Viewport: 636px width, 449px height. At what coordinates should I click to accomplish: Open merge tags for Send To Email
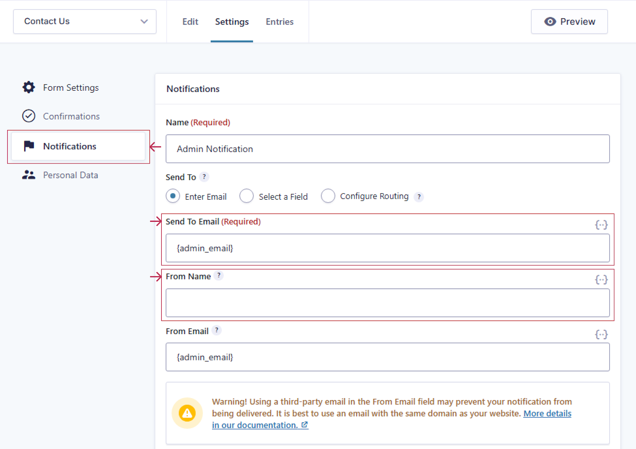point(601,225)
